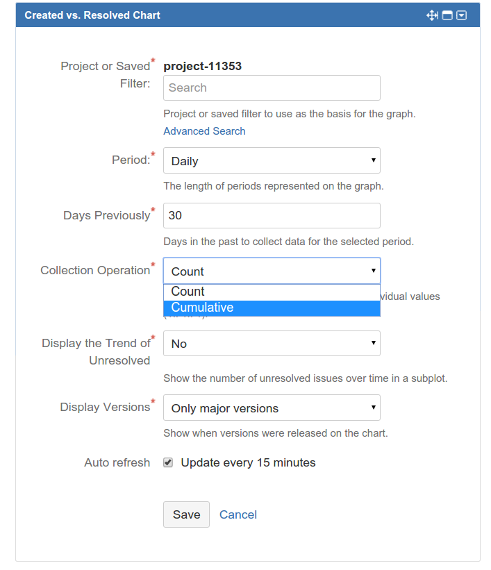Click the project-11353 filter name
491x570 pixels.
pyautogui.click(x=202, y=67)
